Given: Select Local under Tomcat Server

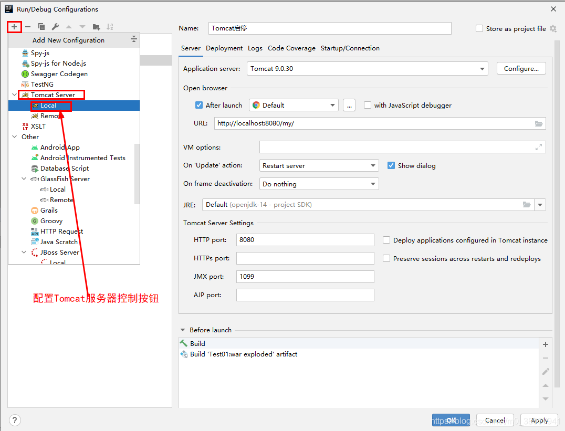Looking at the screenshot, I should [74, 106].
